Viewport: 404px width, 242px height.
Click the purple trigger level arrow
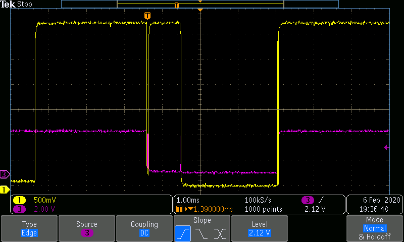point(386,147)
